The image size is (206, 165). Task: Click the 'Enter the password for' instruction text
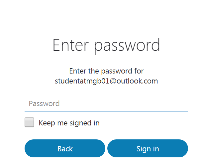click(x=106, y=71)
